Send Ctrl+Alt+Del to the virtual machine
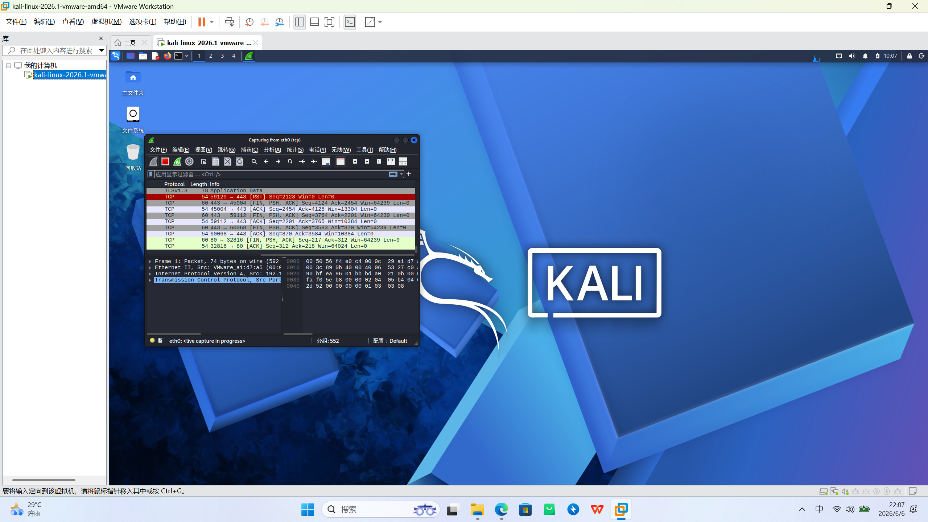The height and width of the screenshot is (522, 928). 229,22
